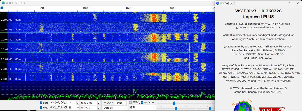Screen dimensions: 302x111
Task: Click the 20:07:45 80m timestamp row
Action: [x=11, y=29]
